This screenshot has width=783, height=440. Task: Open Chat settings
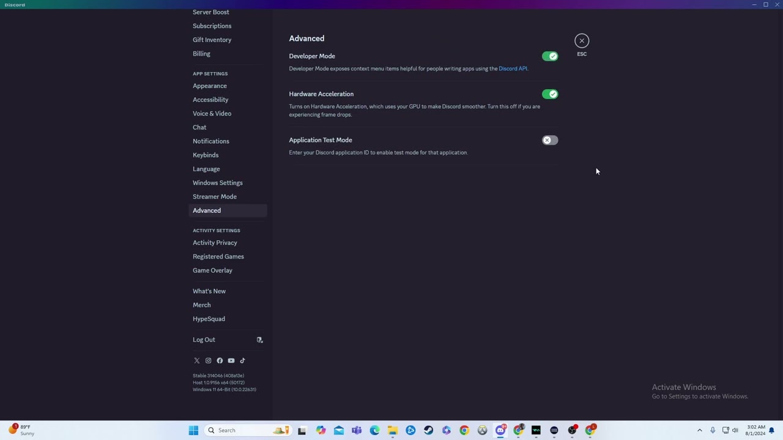(x=199, y=128)
